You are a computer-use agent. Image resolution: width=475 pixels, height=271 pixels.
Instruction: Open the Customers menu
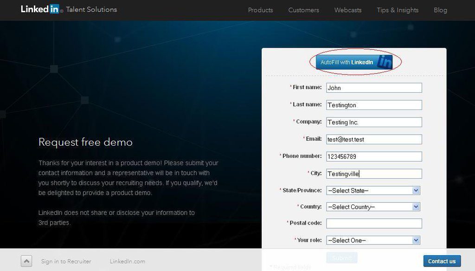[x=303, y=10]
